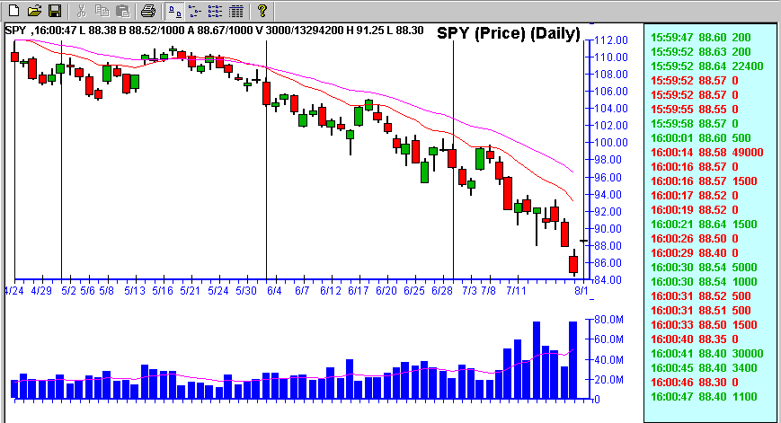This screenshot has width=781, height=423.
Task: Switch to Details view
Action: pos(235,11)
